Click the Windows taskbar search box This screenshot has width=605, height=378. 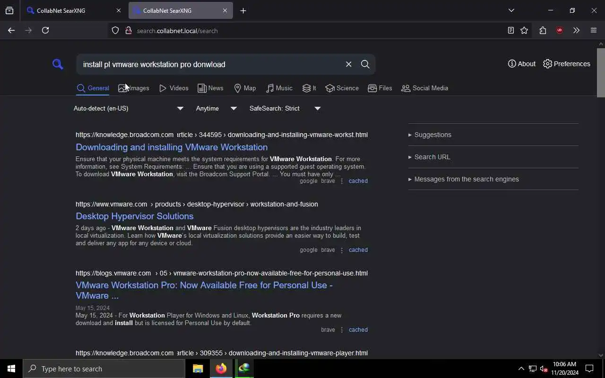(104, 369)
